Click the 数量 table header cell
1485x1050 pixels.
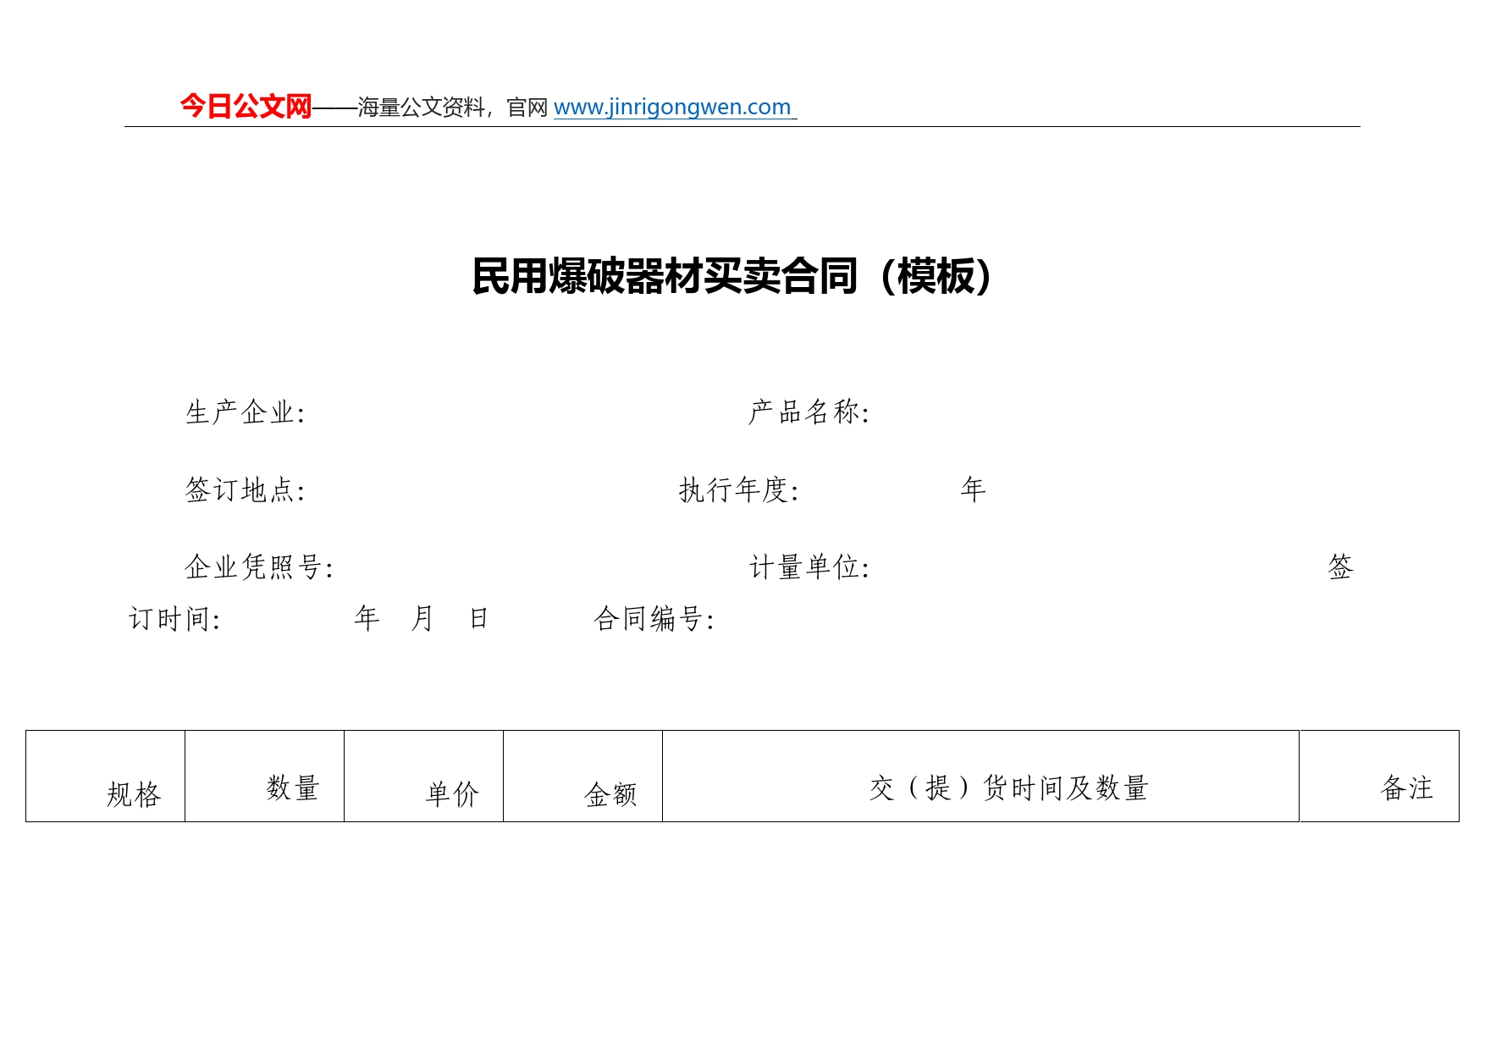(265, 776)
